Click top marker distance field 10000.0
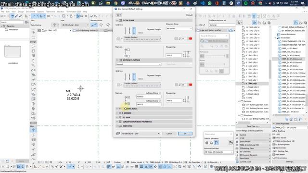Image resolution: width=308 pixels, height=173 pixels. tap(149, 97)
